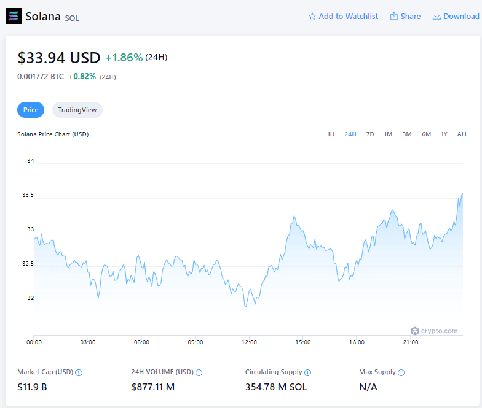Click the Circulating Supply label
This screenshot has height=408, width=482.
(274, 372)
